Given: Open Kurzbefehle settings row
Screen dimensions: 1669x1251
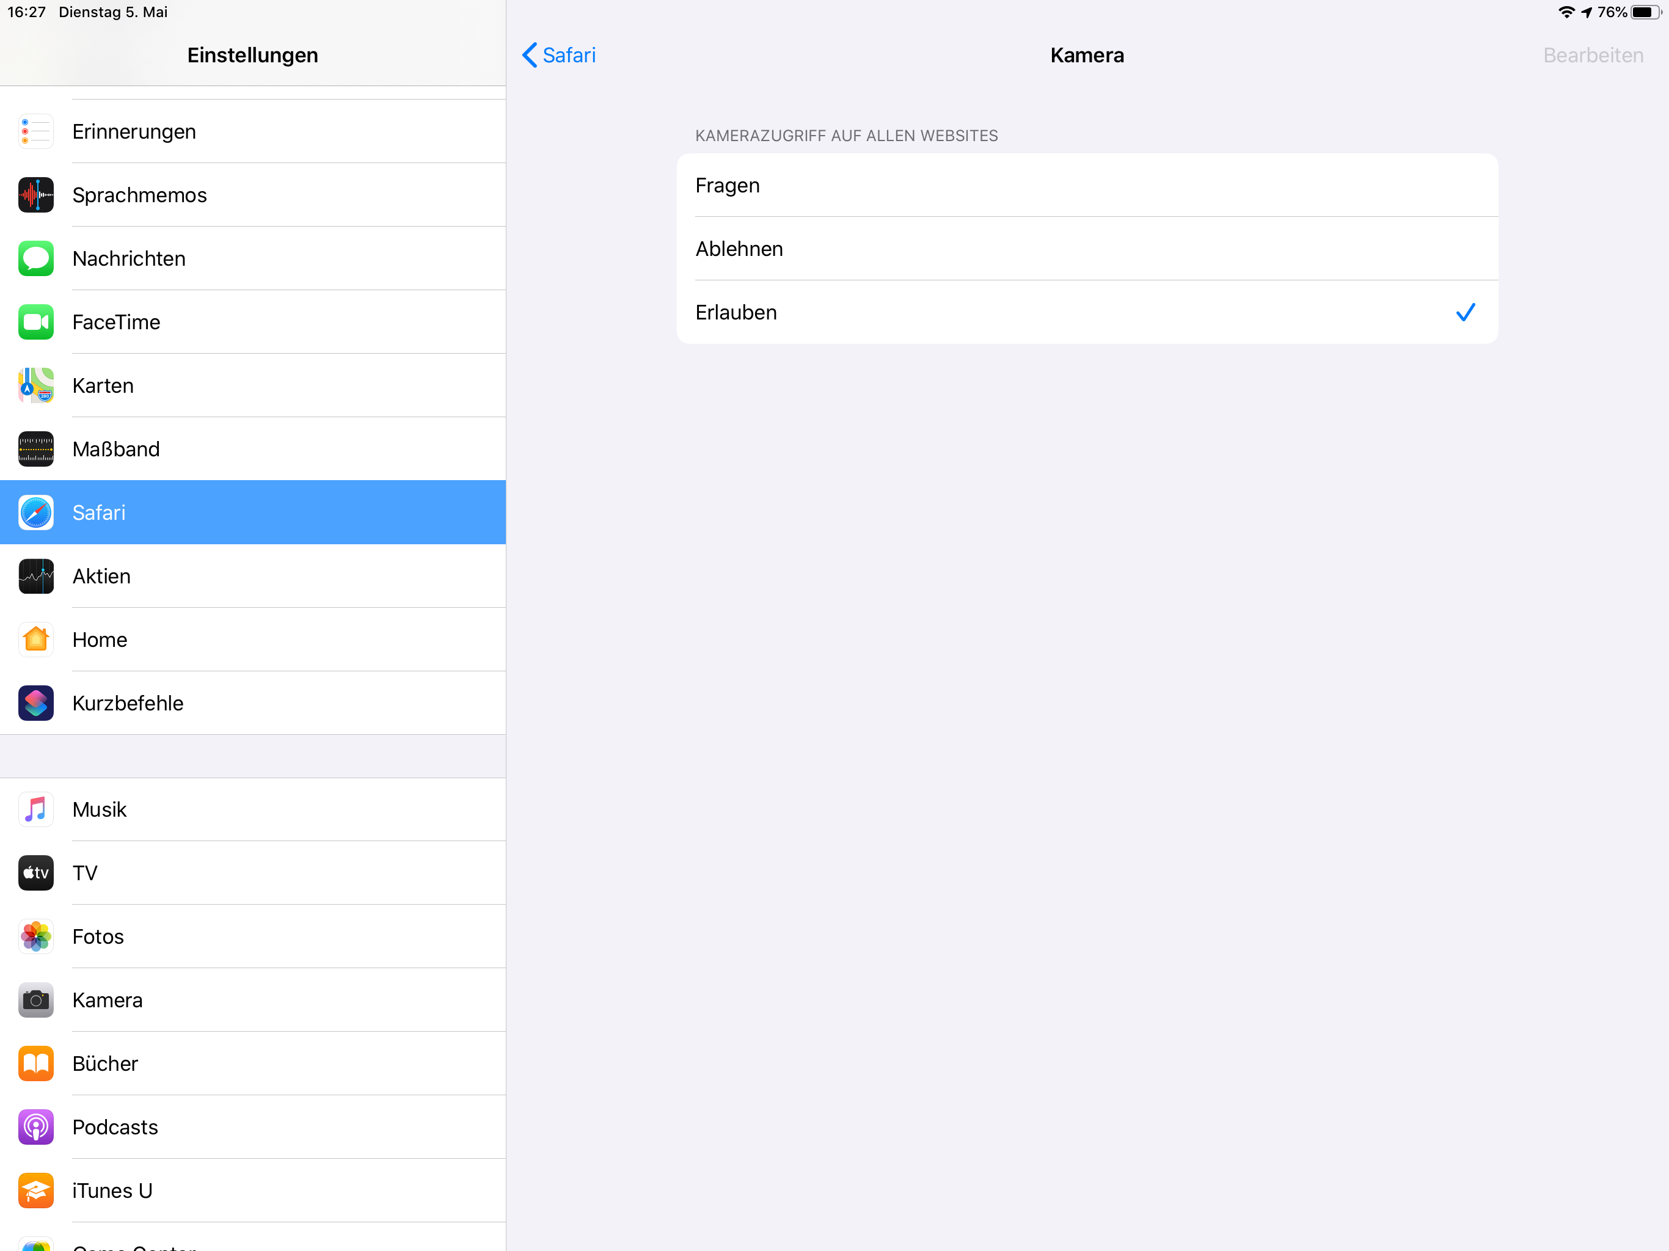Looking at the screenshot, I should click(253, 703).
